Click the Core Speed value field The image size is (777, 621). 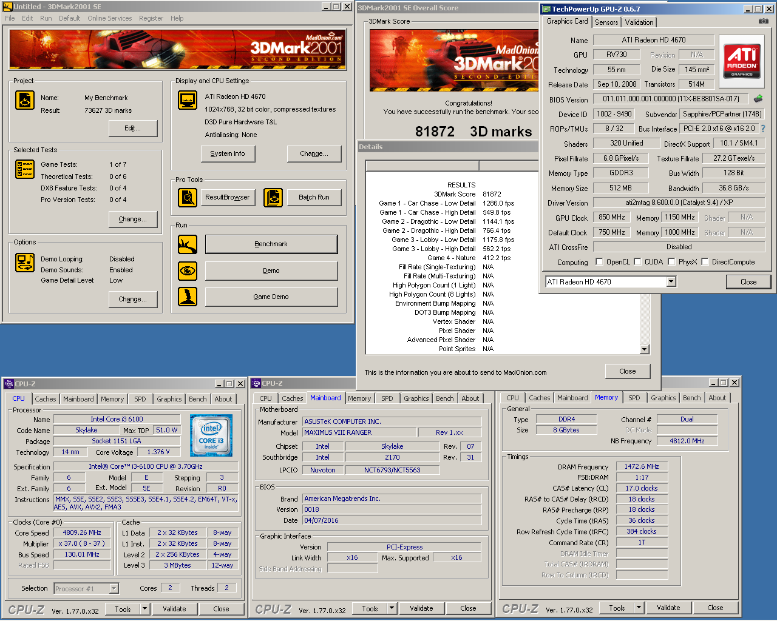point(82,532)
